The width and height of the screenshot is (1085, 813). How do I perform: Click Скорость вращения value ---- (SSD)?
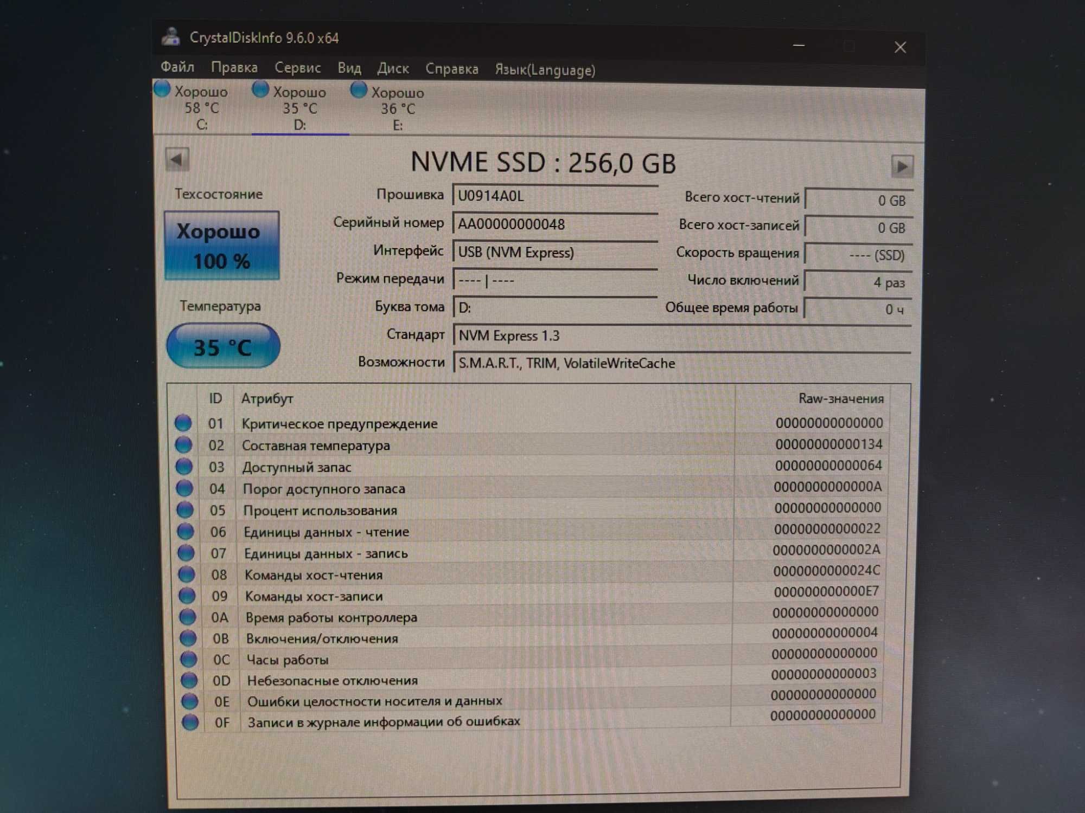pyautogui.click(x=858, y=255)
